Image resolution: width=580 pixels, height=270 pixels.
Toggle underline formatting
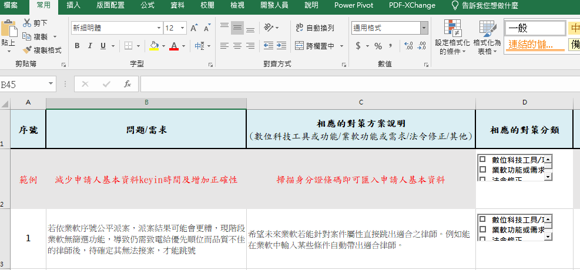103,46
